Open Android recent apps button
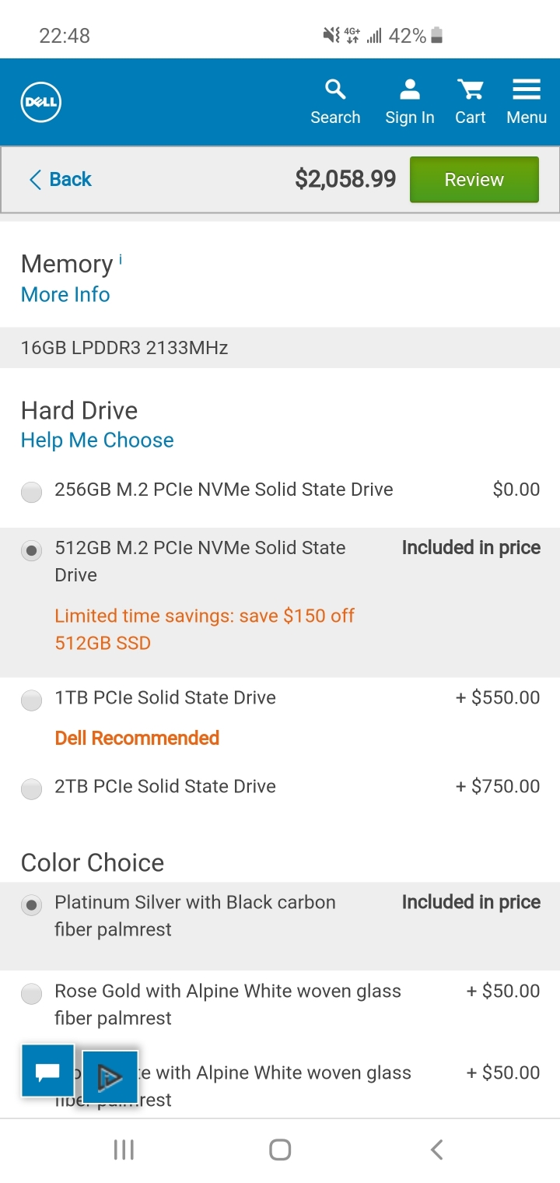Image resolution: width=560 pixels, height=1183 pixels. 124,1150
